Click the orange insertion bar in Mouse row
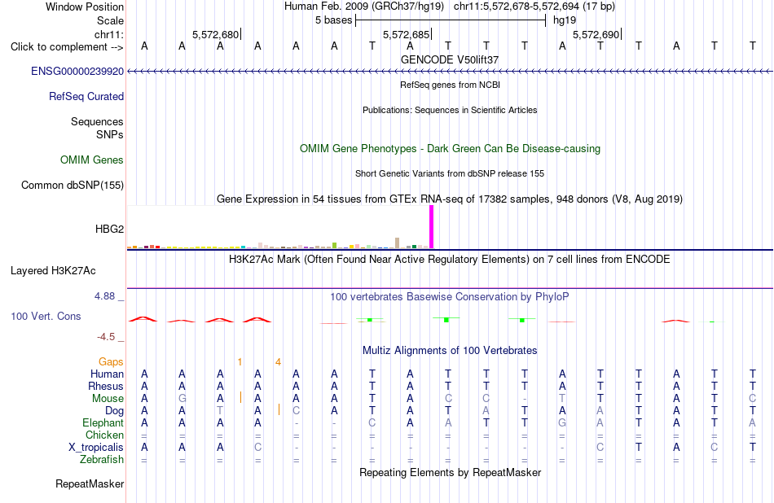774x503 pixels. (240, 397)
